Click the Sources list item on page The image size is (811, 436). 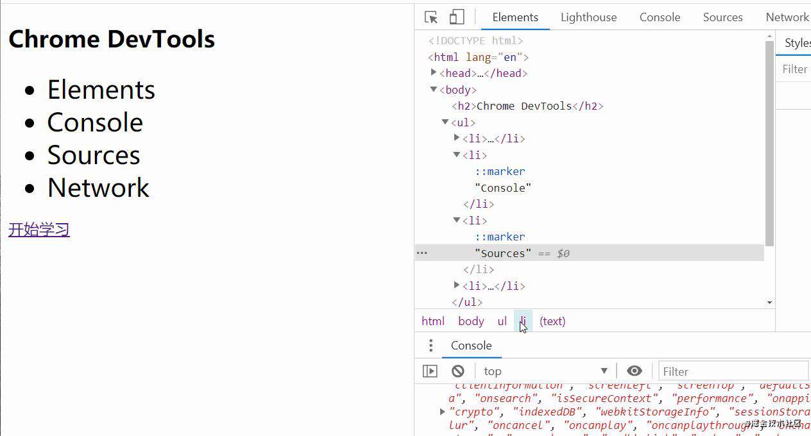pyautogui.click(x=94, y=155)
